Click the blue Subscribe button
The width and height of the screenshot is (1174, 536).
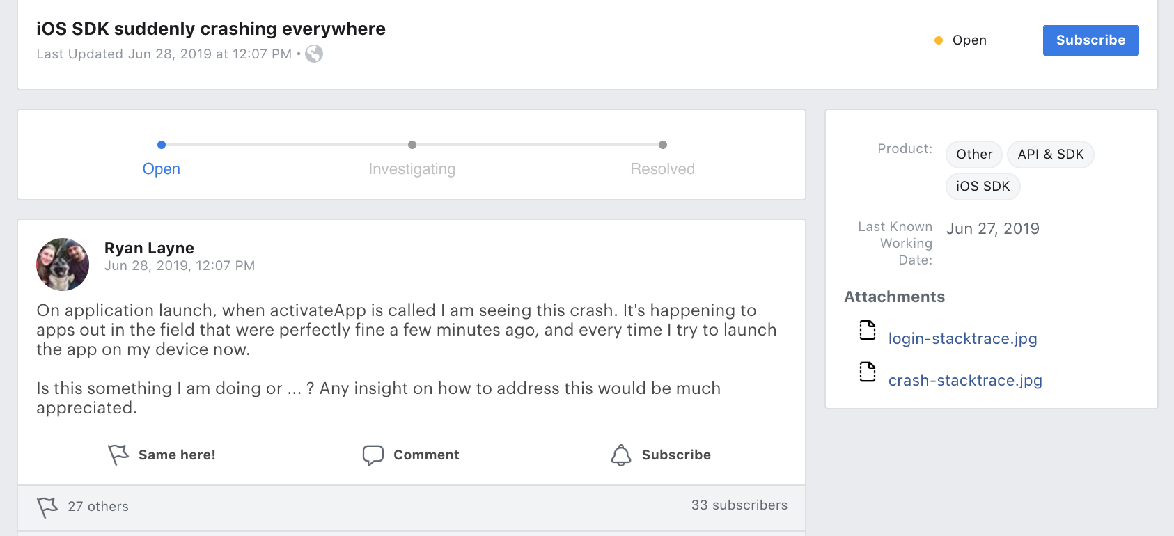pyautogui.click(x=1090, y=40)
